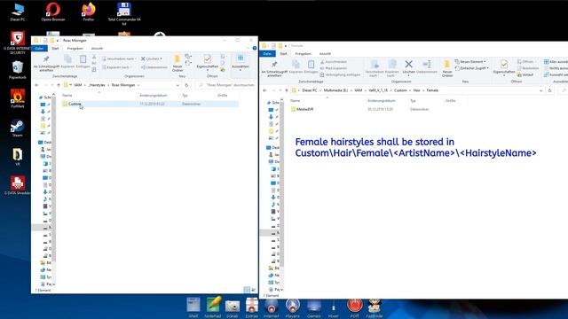Click _Hairstyles breadcrumb in Roac Morrigan window
The height and width of the screenshot is (319, 568).
[x=97, y=85]
